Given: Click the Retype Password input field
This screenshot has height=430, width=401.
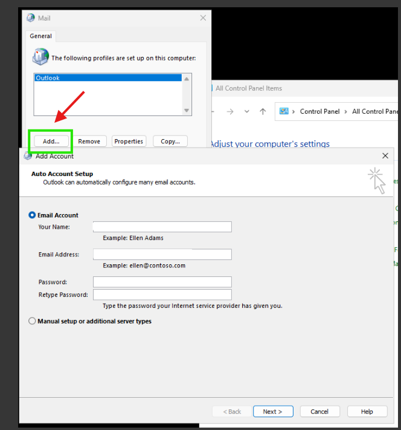Looking at the screenshot, I should click(162, 295).
